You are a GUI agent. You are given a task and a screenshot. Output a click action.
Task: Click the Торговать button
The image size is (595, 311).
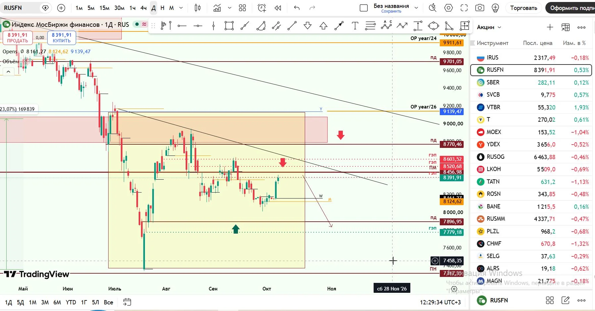click(x=524, y=8)
